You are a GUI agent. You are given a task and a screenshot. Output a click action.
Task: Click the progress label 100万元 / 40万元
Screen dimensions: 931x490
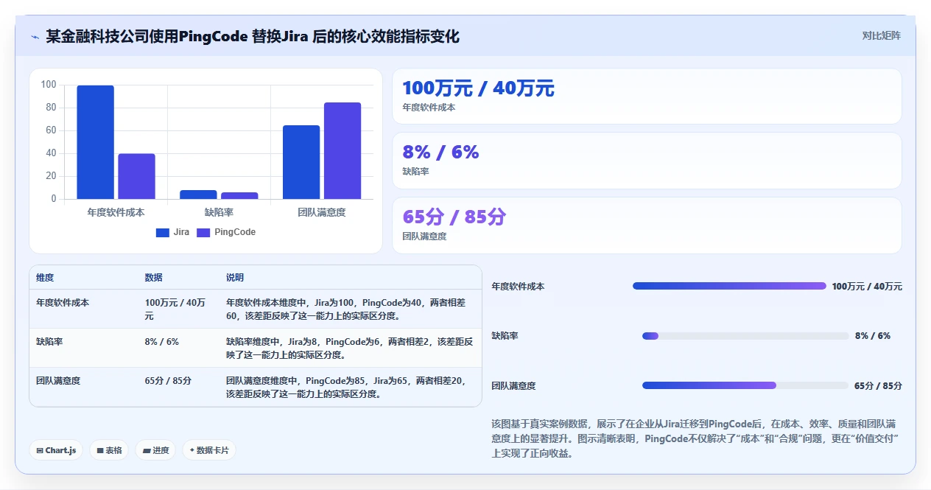coord(867,287)
